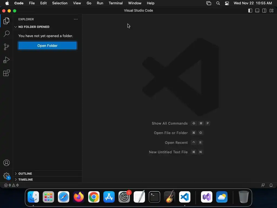Open notifications bell in status bar
This screenshot has height=208, width=277.
tap(271, 185)
